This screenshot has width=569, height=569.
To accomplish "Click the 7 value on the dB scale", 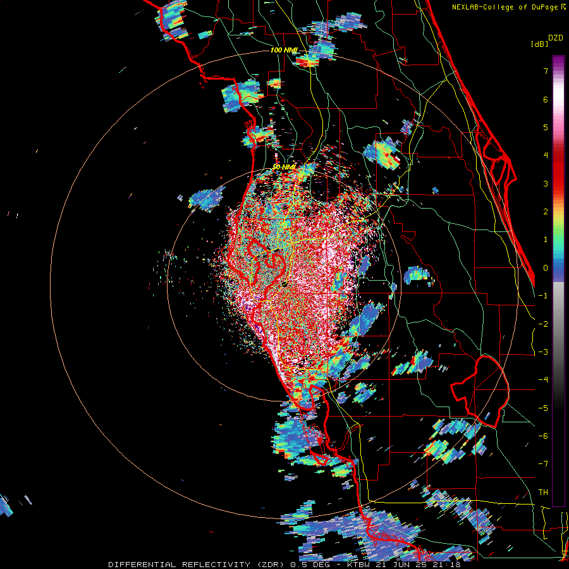I will coord(546,71).
